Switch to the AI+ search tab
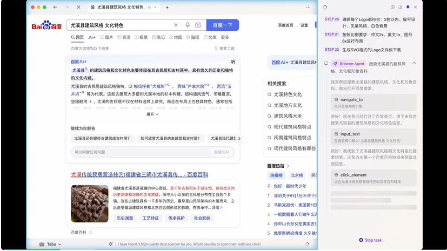The width and height of the screenshot is (447, 251). (92, 37)
